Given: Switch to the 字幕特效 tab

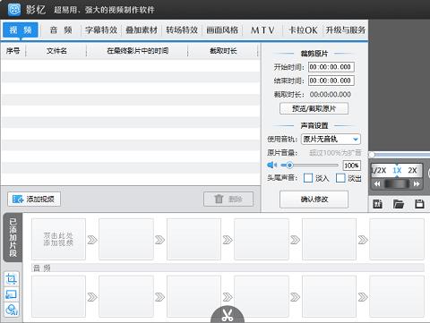Looking at the screenshot, I should click(101, 30).
